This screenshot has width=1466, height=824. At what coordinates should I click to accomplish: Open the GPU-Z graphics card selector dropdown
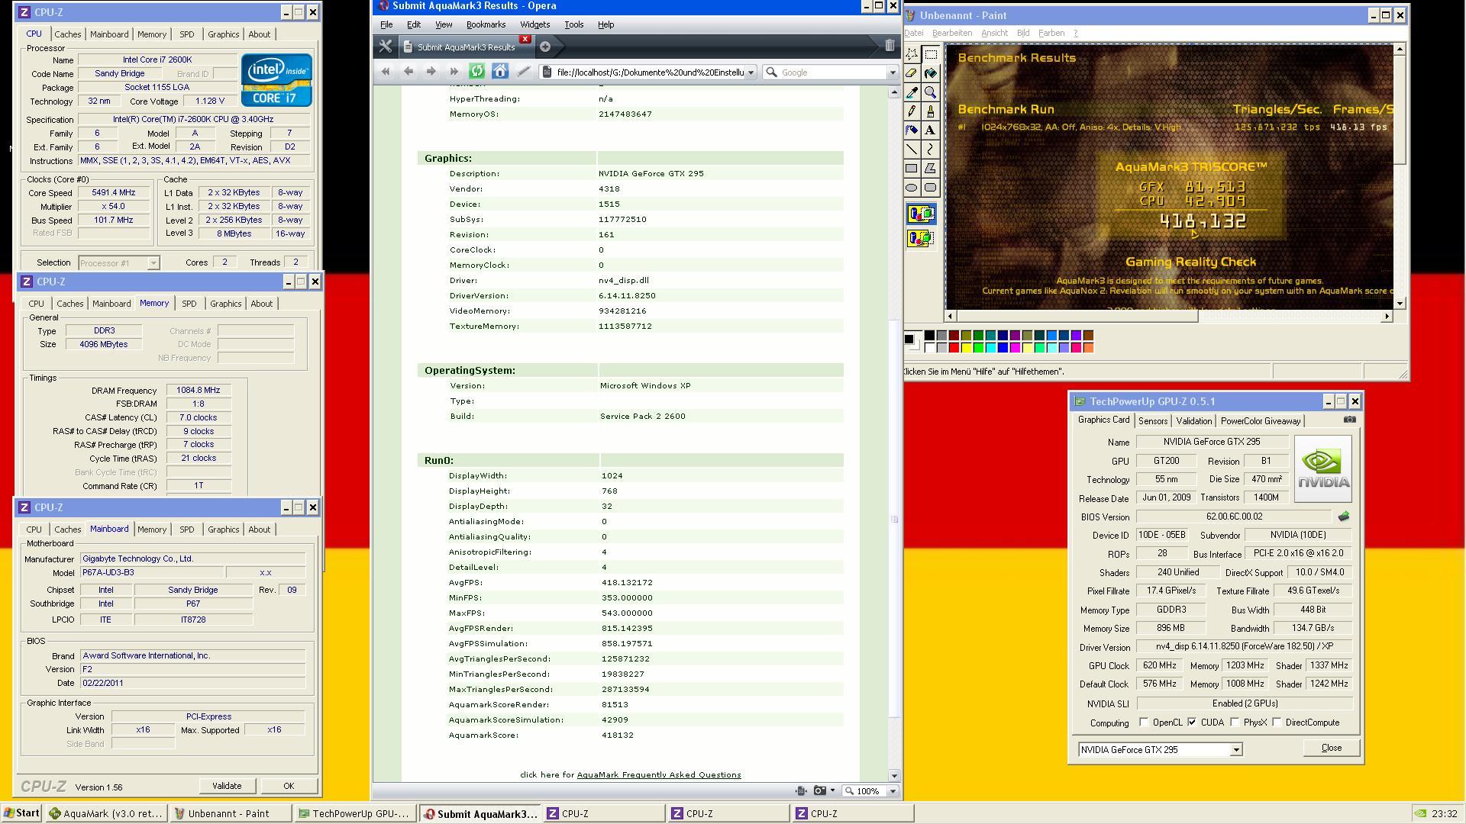pos(1235,750)
